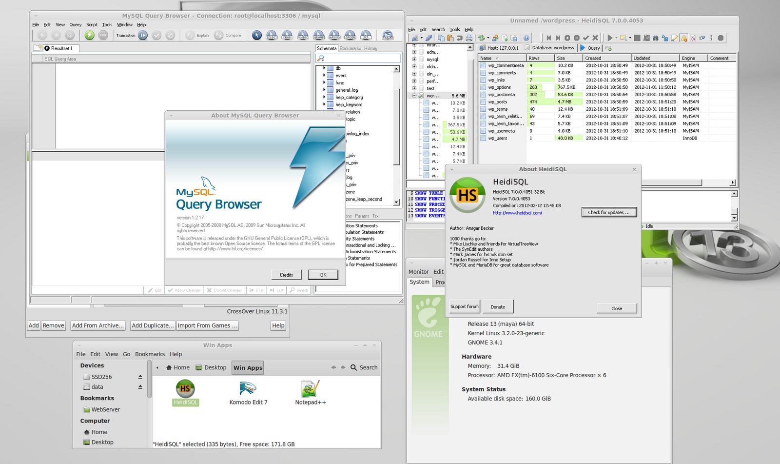Eject the data device
This screenshot has height=464, width=780.
point(140,387)
